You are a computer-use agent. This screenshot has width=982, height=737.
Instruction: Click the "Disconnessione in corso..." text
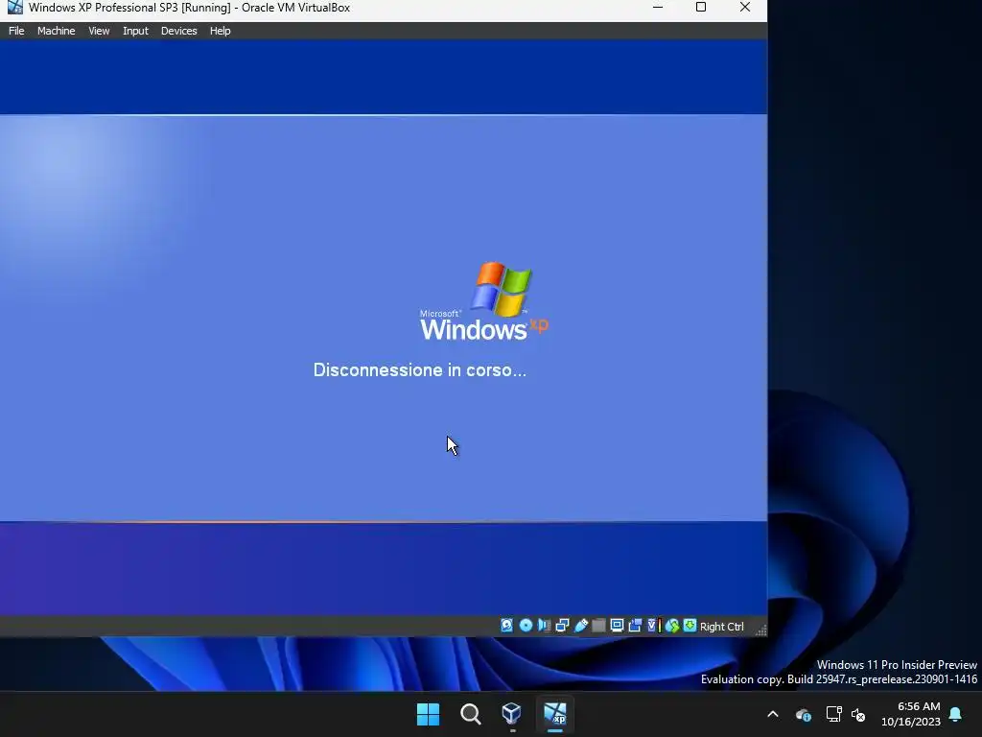[420, 369]
